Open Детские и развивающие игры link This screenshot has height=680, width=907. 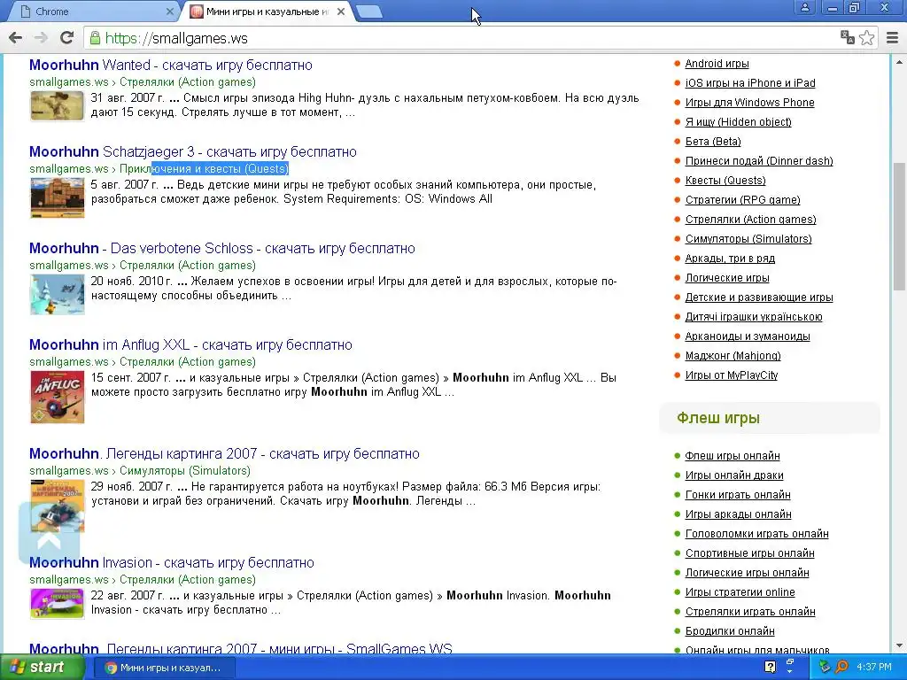click(759, 297)
